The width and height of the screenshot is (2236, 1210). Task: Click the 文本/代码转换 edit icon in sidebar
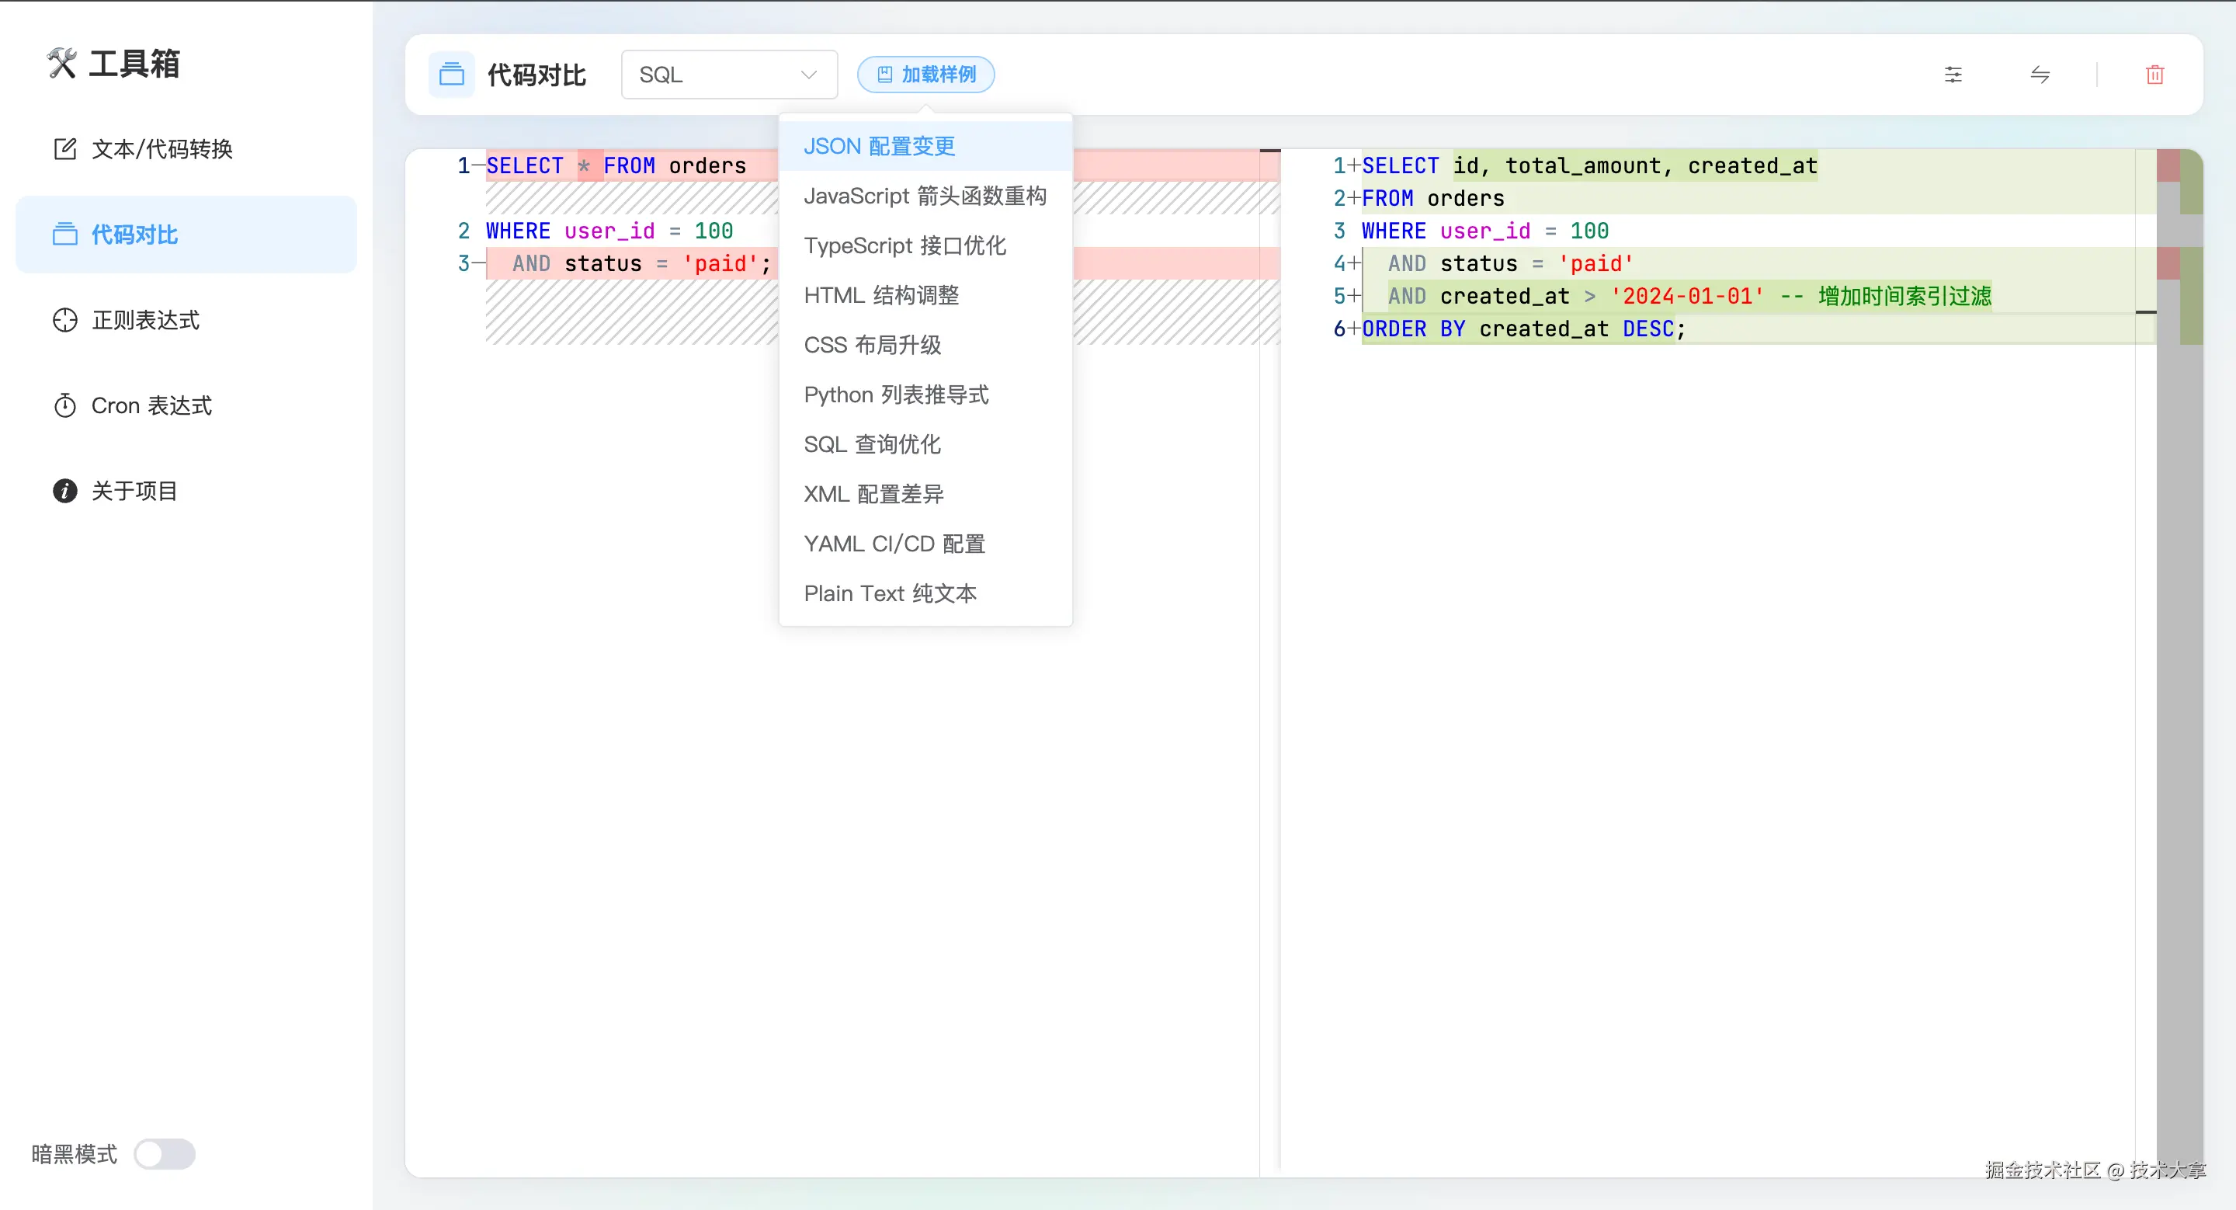(65, 149)
